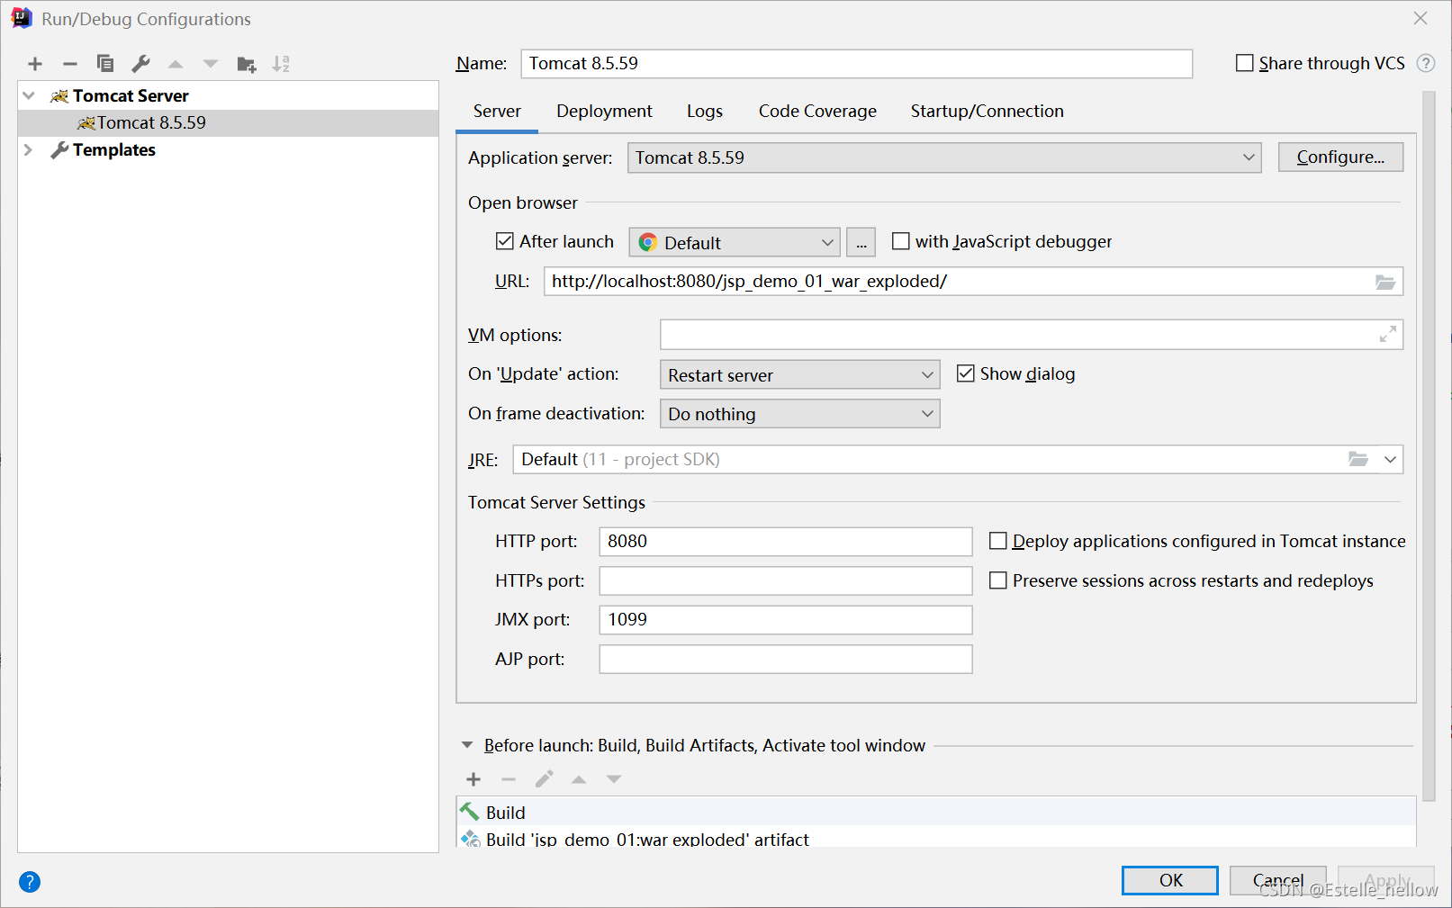Open the Application server dropdown
Screen dimensions: 1452x908
coord(944,157)
